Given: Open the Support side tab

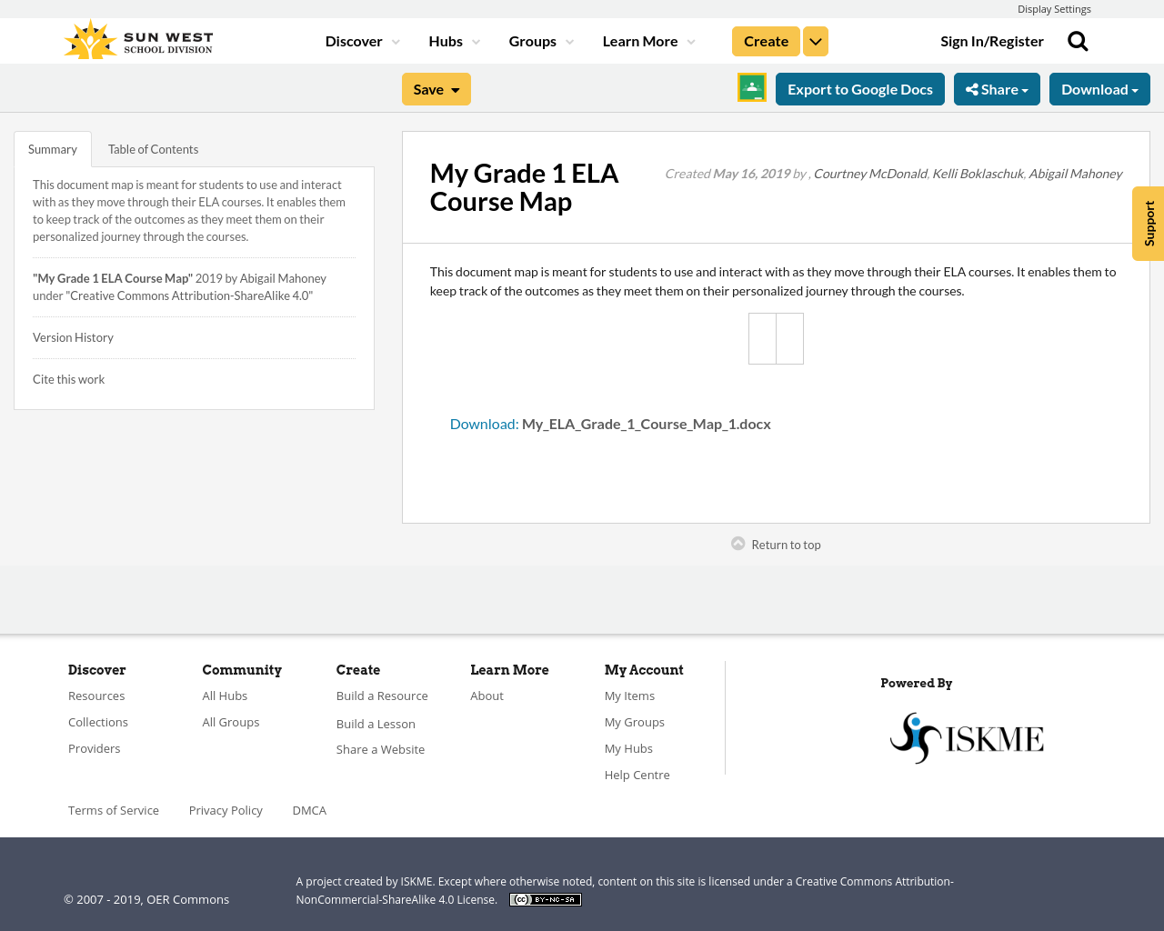Looking at the screenshot, I should point(1147,223).
